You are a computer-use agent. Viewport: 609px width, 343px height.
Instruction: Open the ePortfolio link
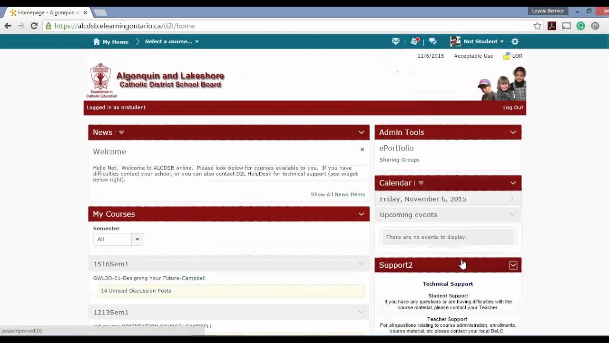(396, 148)
